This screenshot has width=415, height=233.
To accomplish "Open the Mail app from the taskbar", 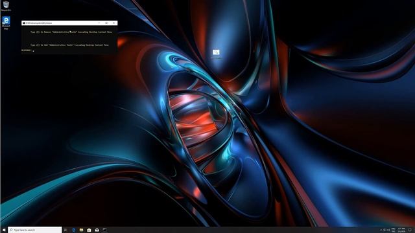I will [97, 230].
